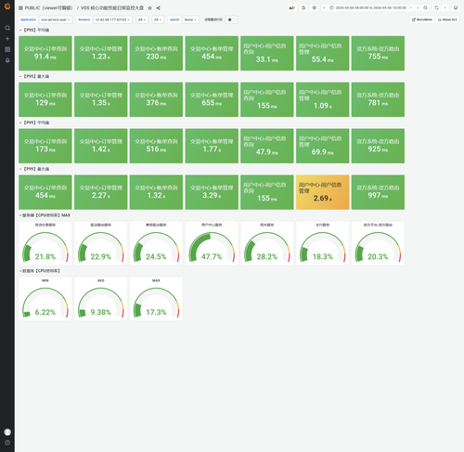This screenshot has height=452, width=464.
Task: Open the Application vos-service-user dropdown
Action: pos(56,19)
